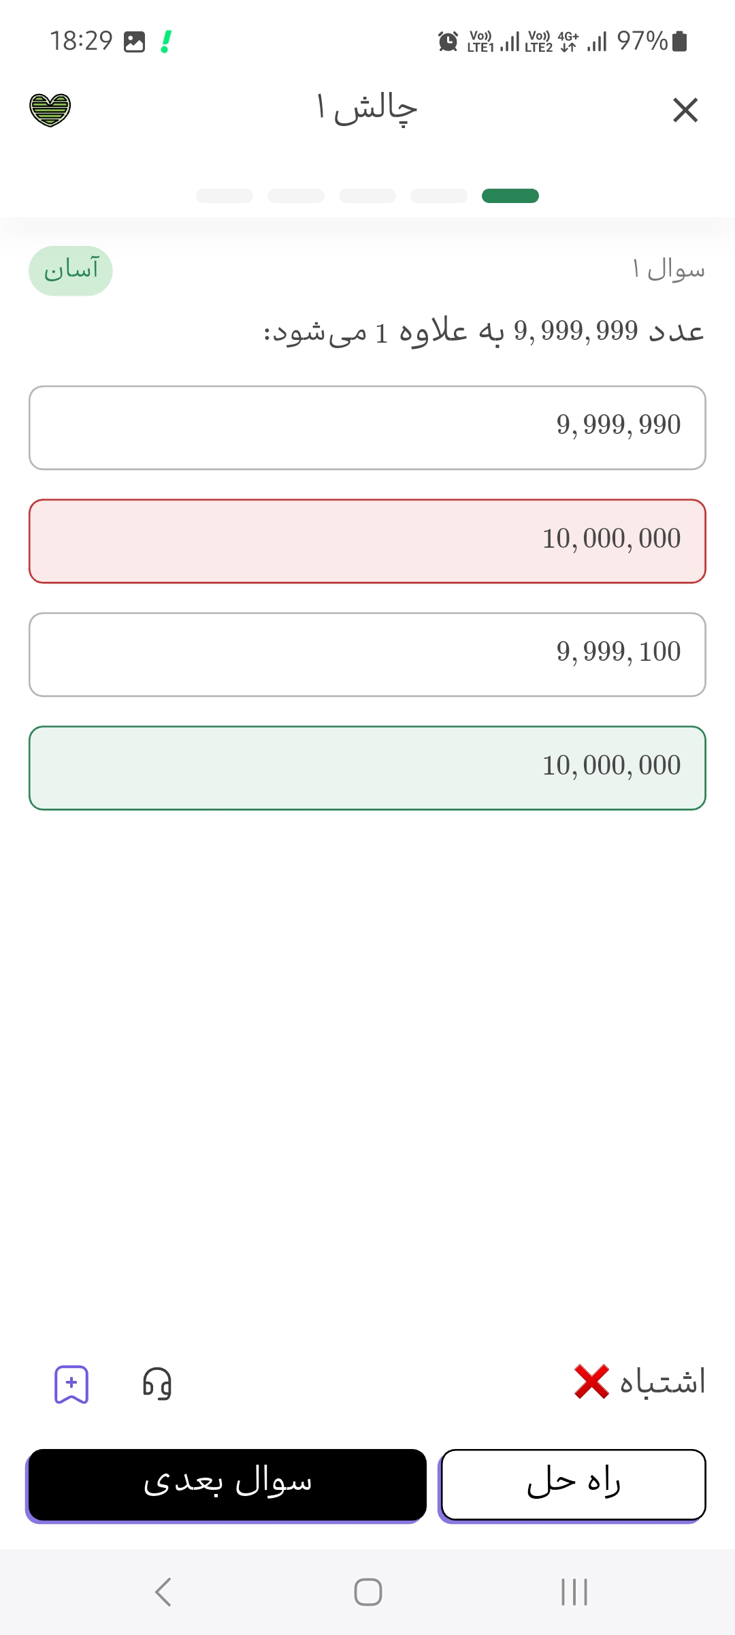Select the answer option 9,999,990
Viewport: 735px width, 1635px height.
(367, 428)
